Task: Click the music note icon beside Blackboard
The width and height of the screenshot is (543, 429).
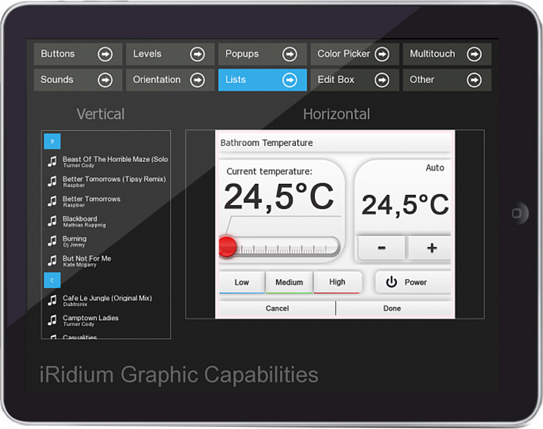Action: point(52,221)
